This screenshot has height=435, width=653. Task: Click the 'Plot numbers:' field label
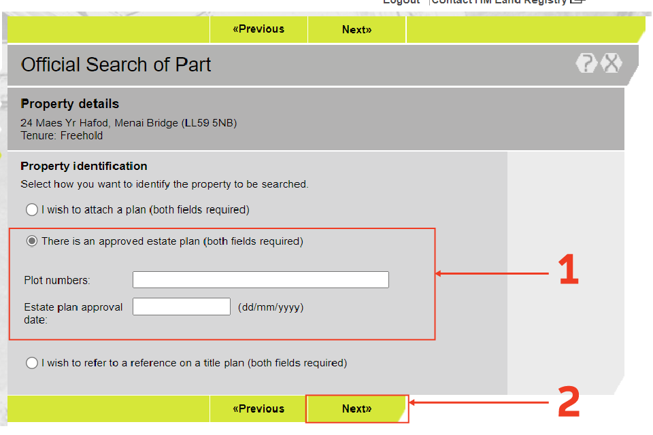coord(57,281)
